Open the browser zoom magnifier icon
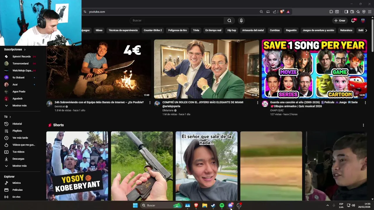374x210 pixels. (x=261, y=12)
